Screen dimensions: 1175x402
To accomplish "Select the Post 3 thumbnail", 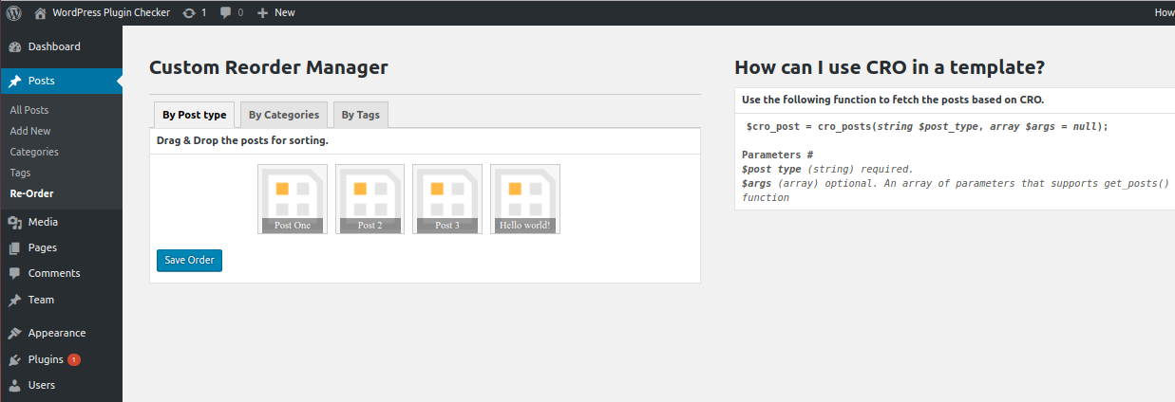I will pos(447,199).
